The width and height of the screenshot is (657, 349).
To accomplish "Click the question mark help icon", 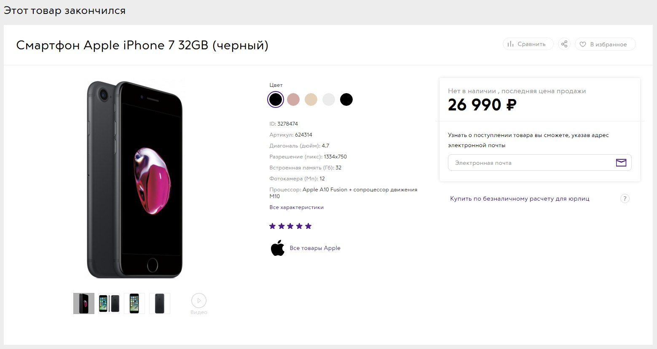I will 625,199.
